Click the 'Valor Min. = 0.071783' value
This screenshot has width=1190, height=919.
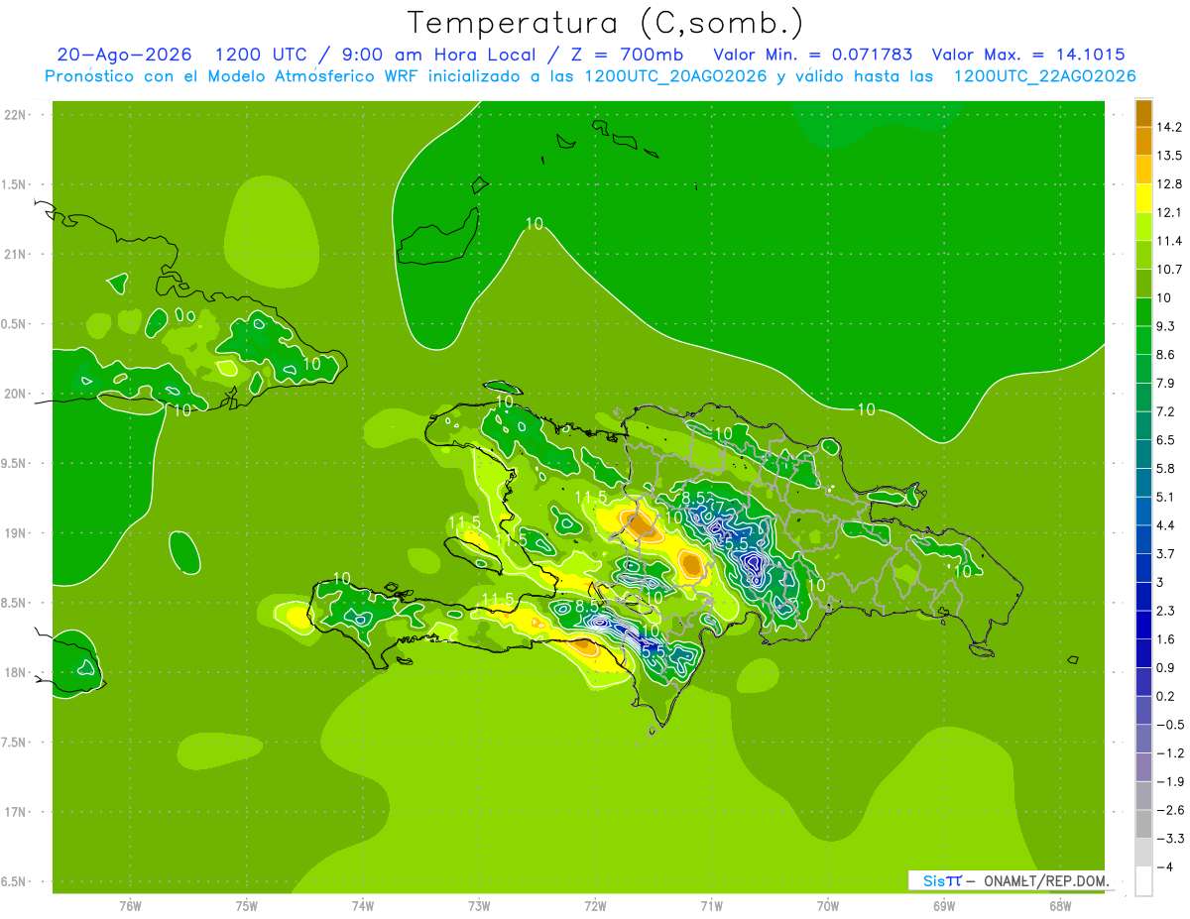[813, 55]
